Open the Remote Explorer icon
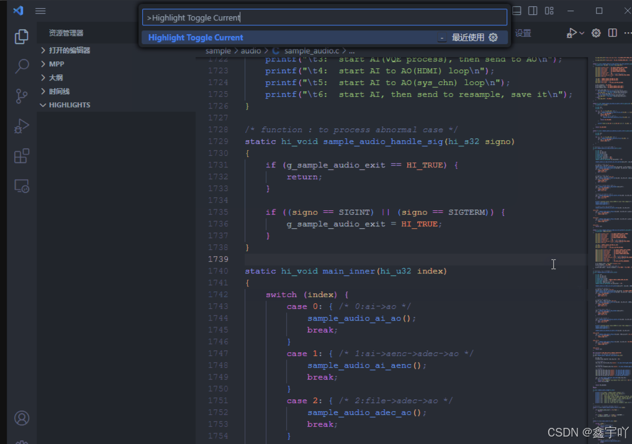The height and width of the screenshot is (444, 632). 22,185
